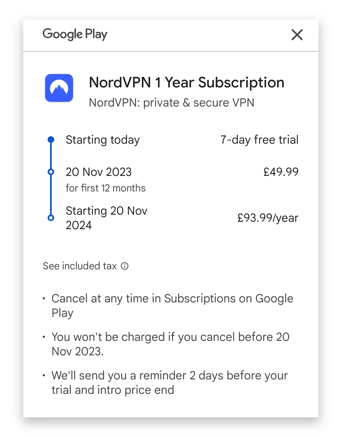Viewport: 342px width, 437px height.
Task: Click the NordVPN: private & secure VPN subtitle
Action: pos(172,103)
